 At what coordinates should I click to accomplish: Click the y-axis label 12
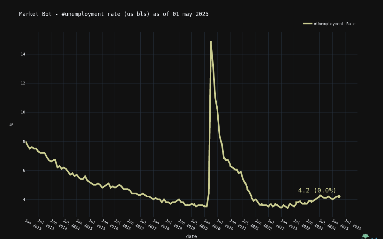click(x=23, y=83)
